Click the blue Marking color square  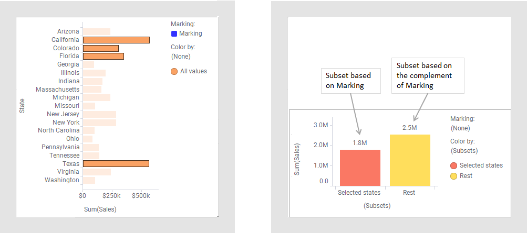pos(174,34)
